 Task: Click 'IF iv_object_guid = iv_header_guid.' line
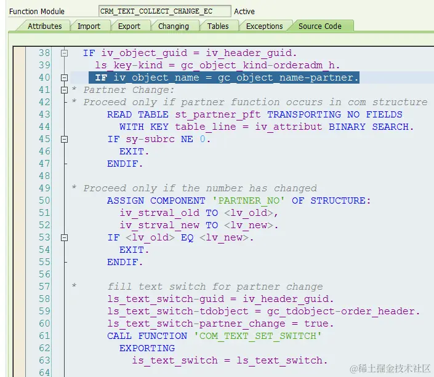[190, 53]
